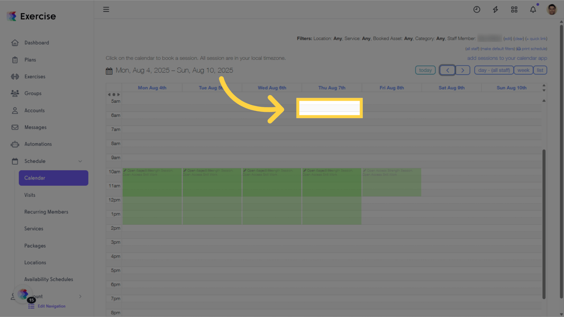Enable all staff filter link
The width and height of the screenshot is (564, 317).
tap(472, 48)
